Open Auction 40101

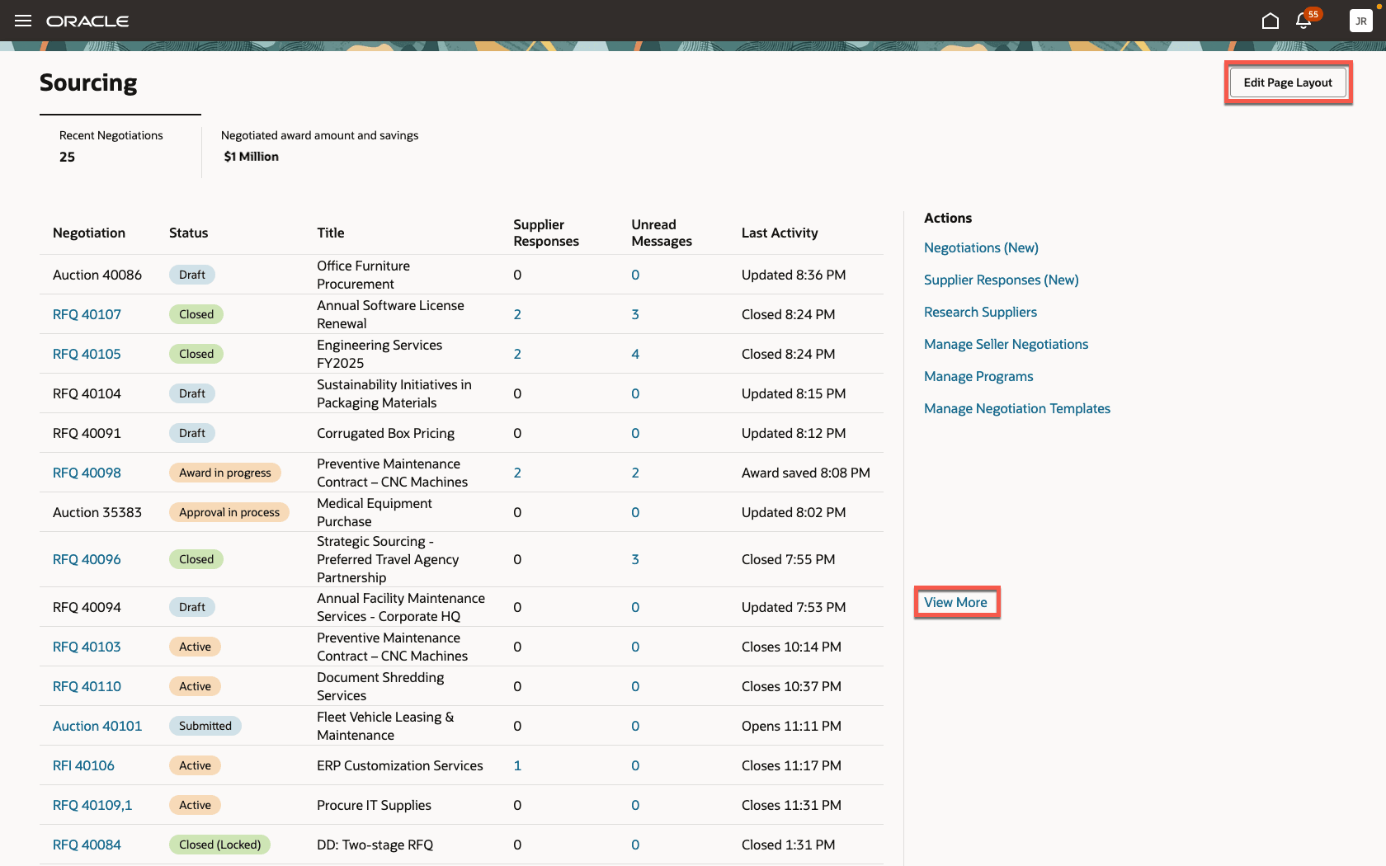click(x=97, y=726)
